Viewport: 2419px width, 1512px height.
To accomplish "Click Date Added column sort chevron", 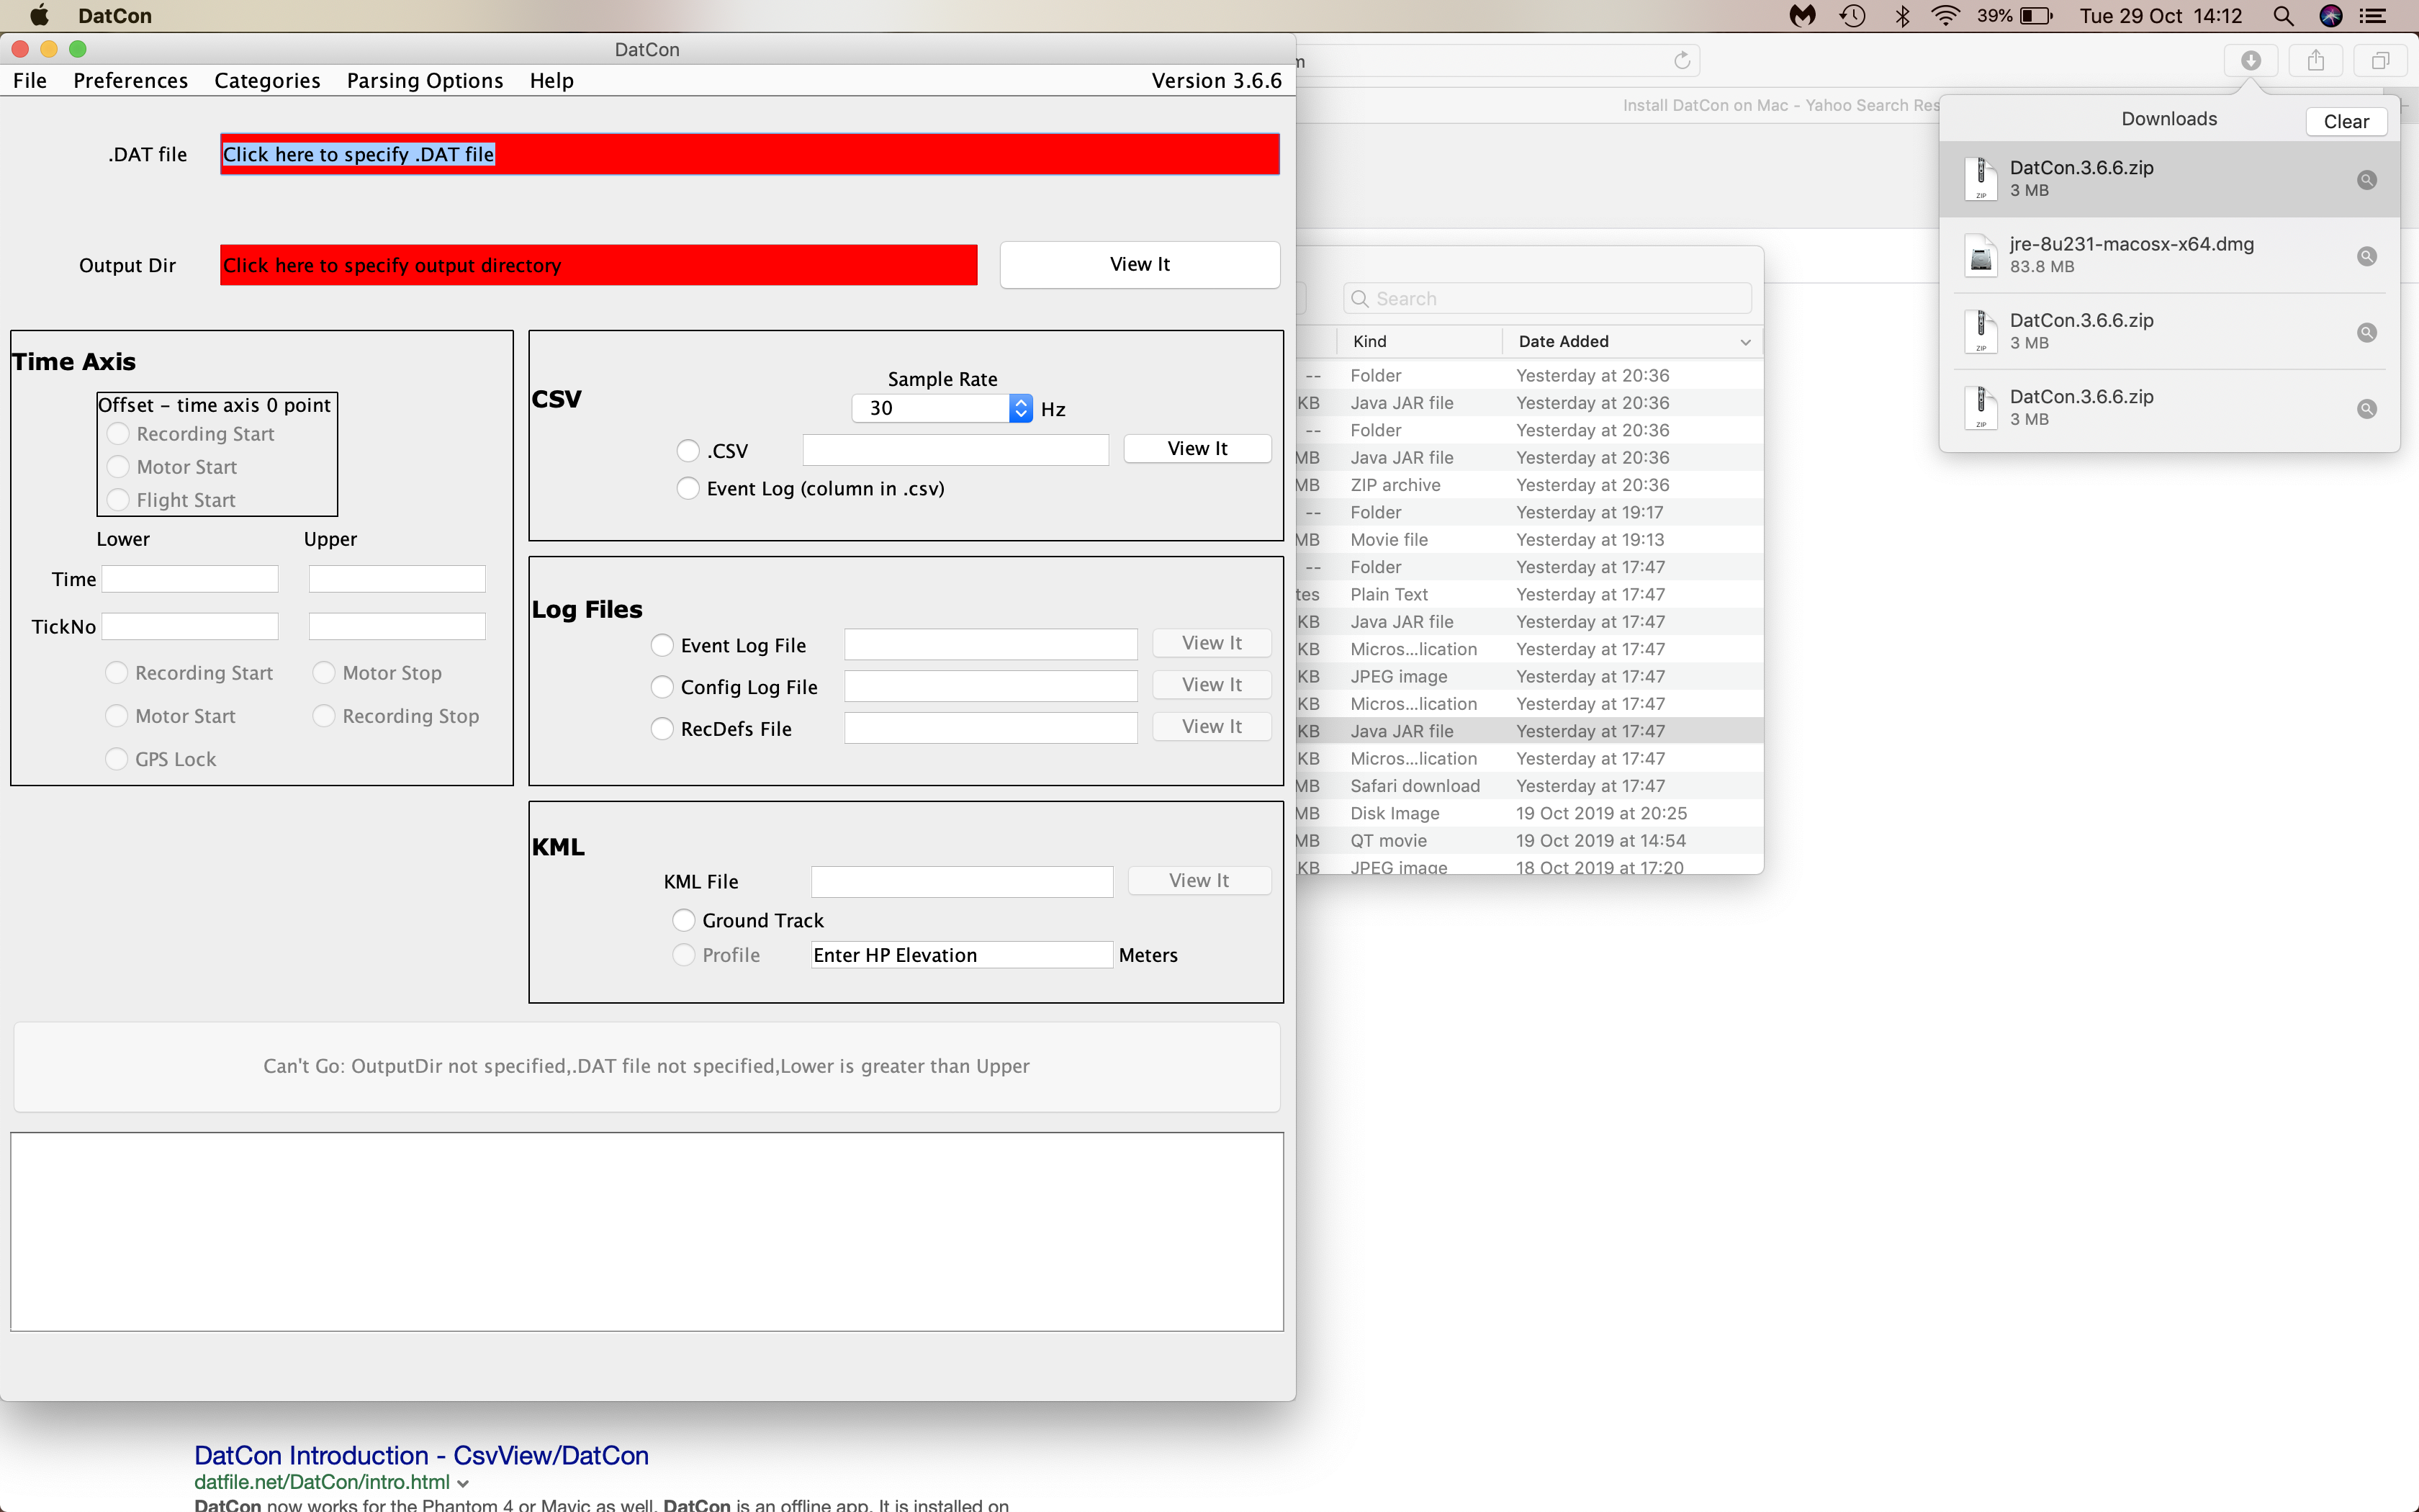I will tap(1745, 342).
